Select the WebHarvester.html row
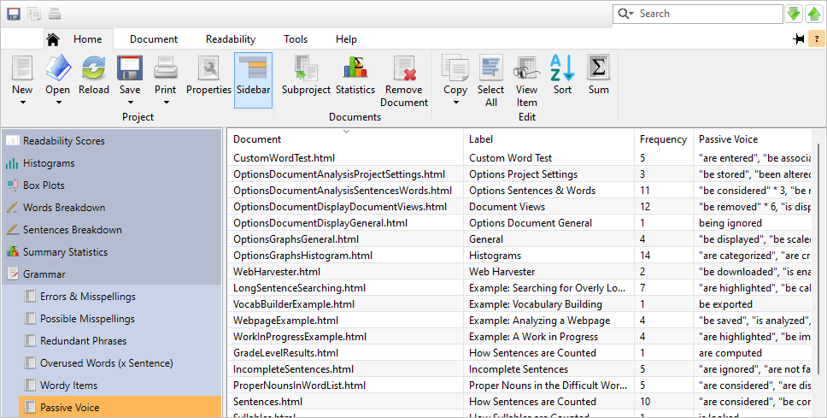Viewport: 827px width, 418px height. 520,272
